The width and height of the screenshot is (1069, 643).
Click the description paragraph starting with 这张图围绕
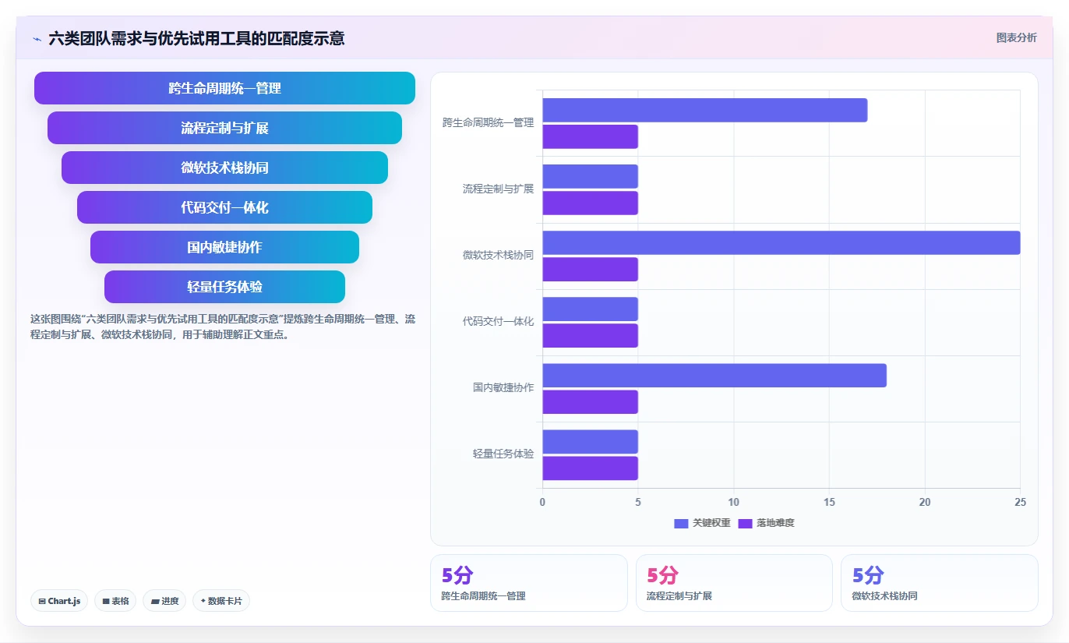[x=223, y=327]
